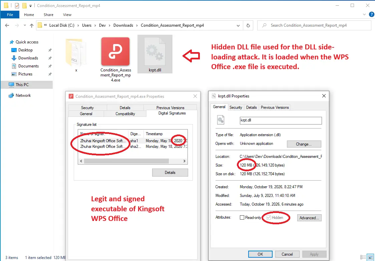Select the Condition_Assessment_Report_mp4.exe WPS icon

click(x=115, y=51)
